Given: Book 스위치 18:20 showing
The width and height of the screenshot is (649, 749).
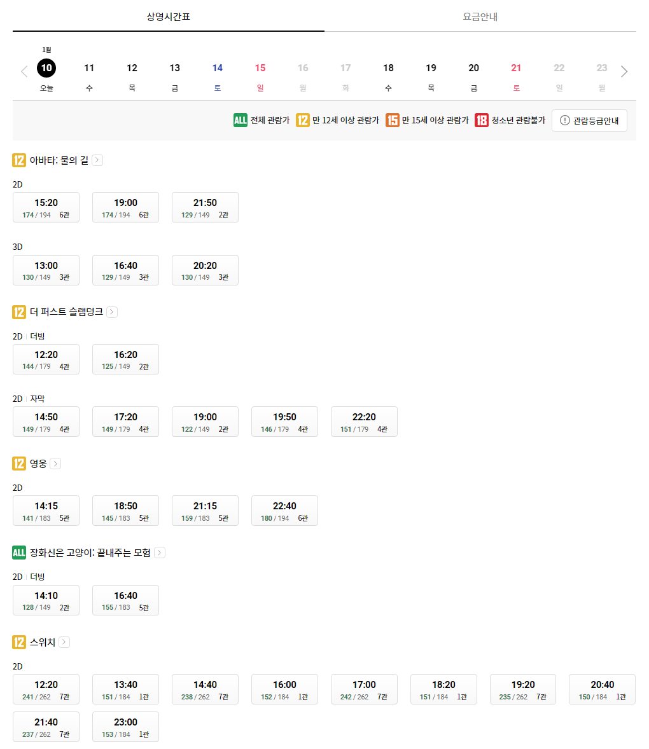Looking at the screenshot, I should point(443,689).
